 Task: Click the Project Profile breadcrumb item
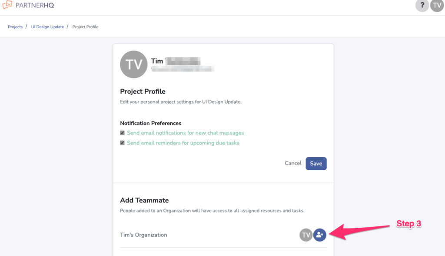pyautogui.click(x=85, y=27)
